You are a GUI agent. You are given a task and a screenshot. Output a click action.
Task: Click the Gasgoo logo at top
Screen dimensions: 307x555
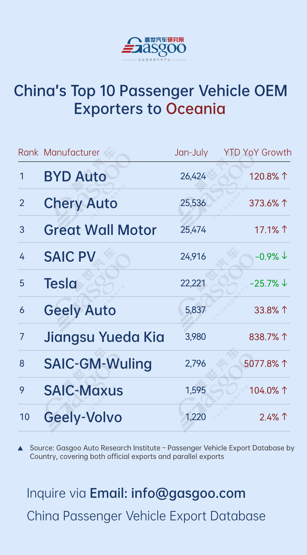coord(154,48)
